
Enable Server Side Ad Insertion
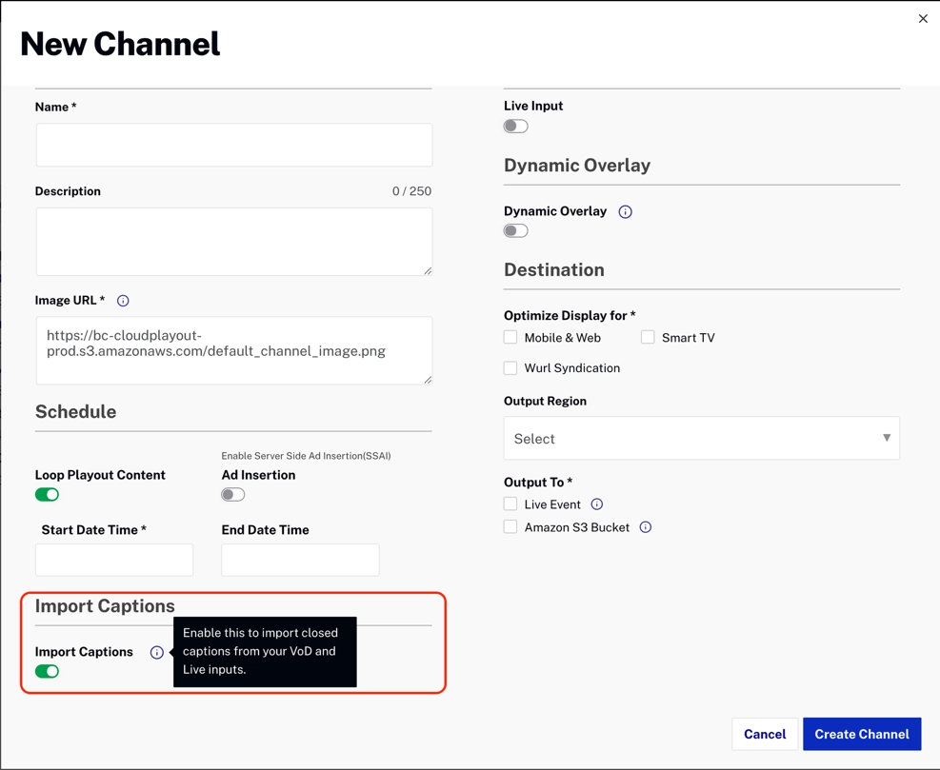pyautogui.click(x=232, y=494)
